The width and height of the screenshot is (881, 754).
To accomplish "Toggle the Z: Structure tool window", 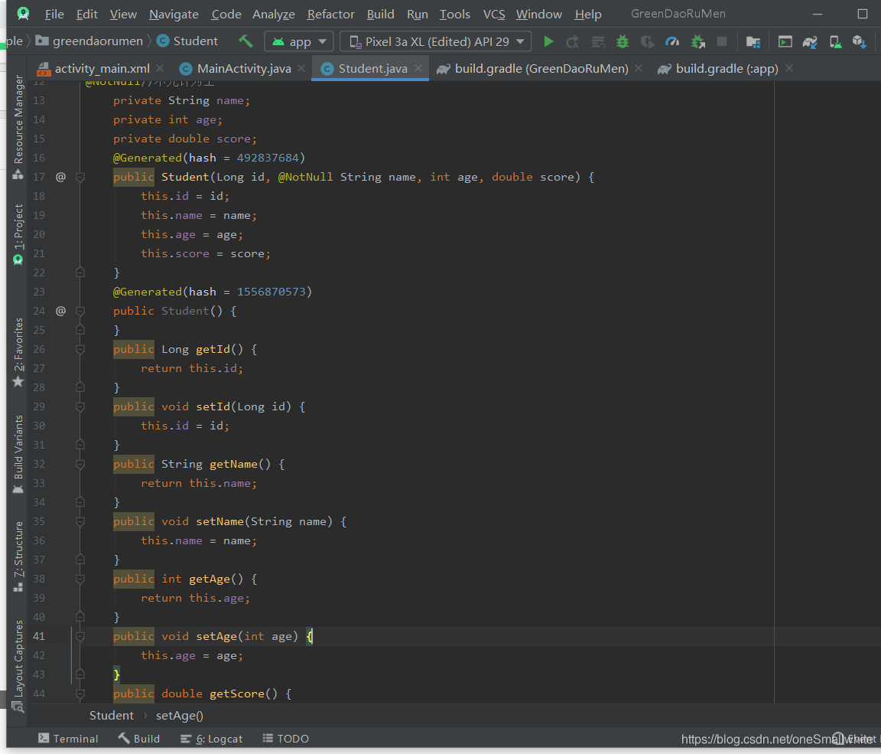I will click(x=18, y=556).
